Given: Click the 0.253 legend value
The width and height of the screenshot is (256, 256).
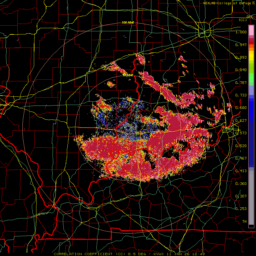Looking at the screenshot, I should click(241, 209).
